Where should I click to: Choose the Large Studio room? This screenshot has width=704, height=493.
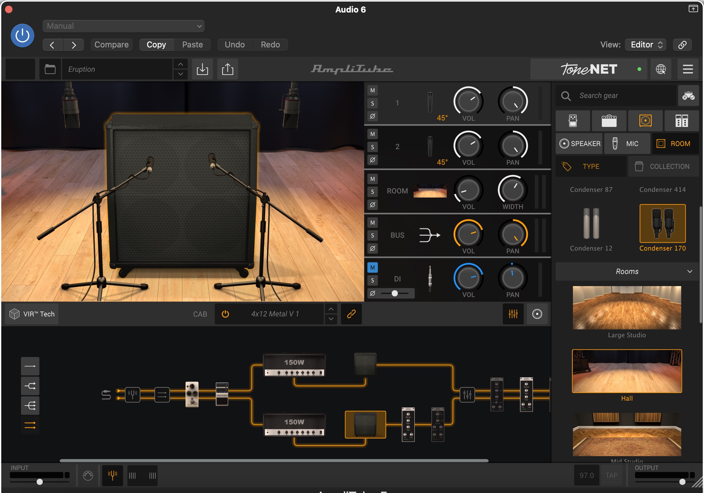627,308
